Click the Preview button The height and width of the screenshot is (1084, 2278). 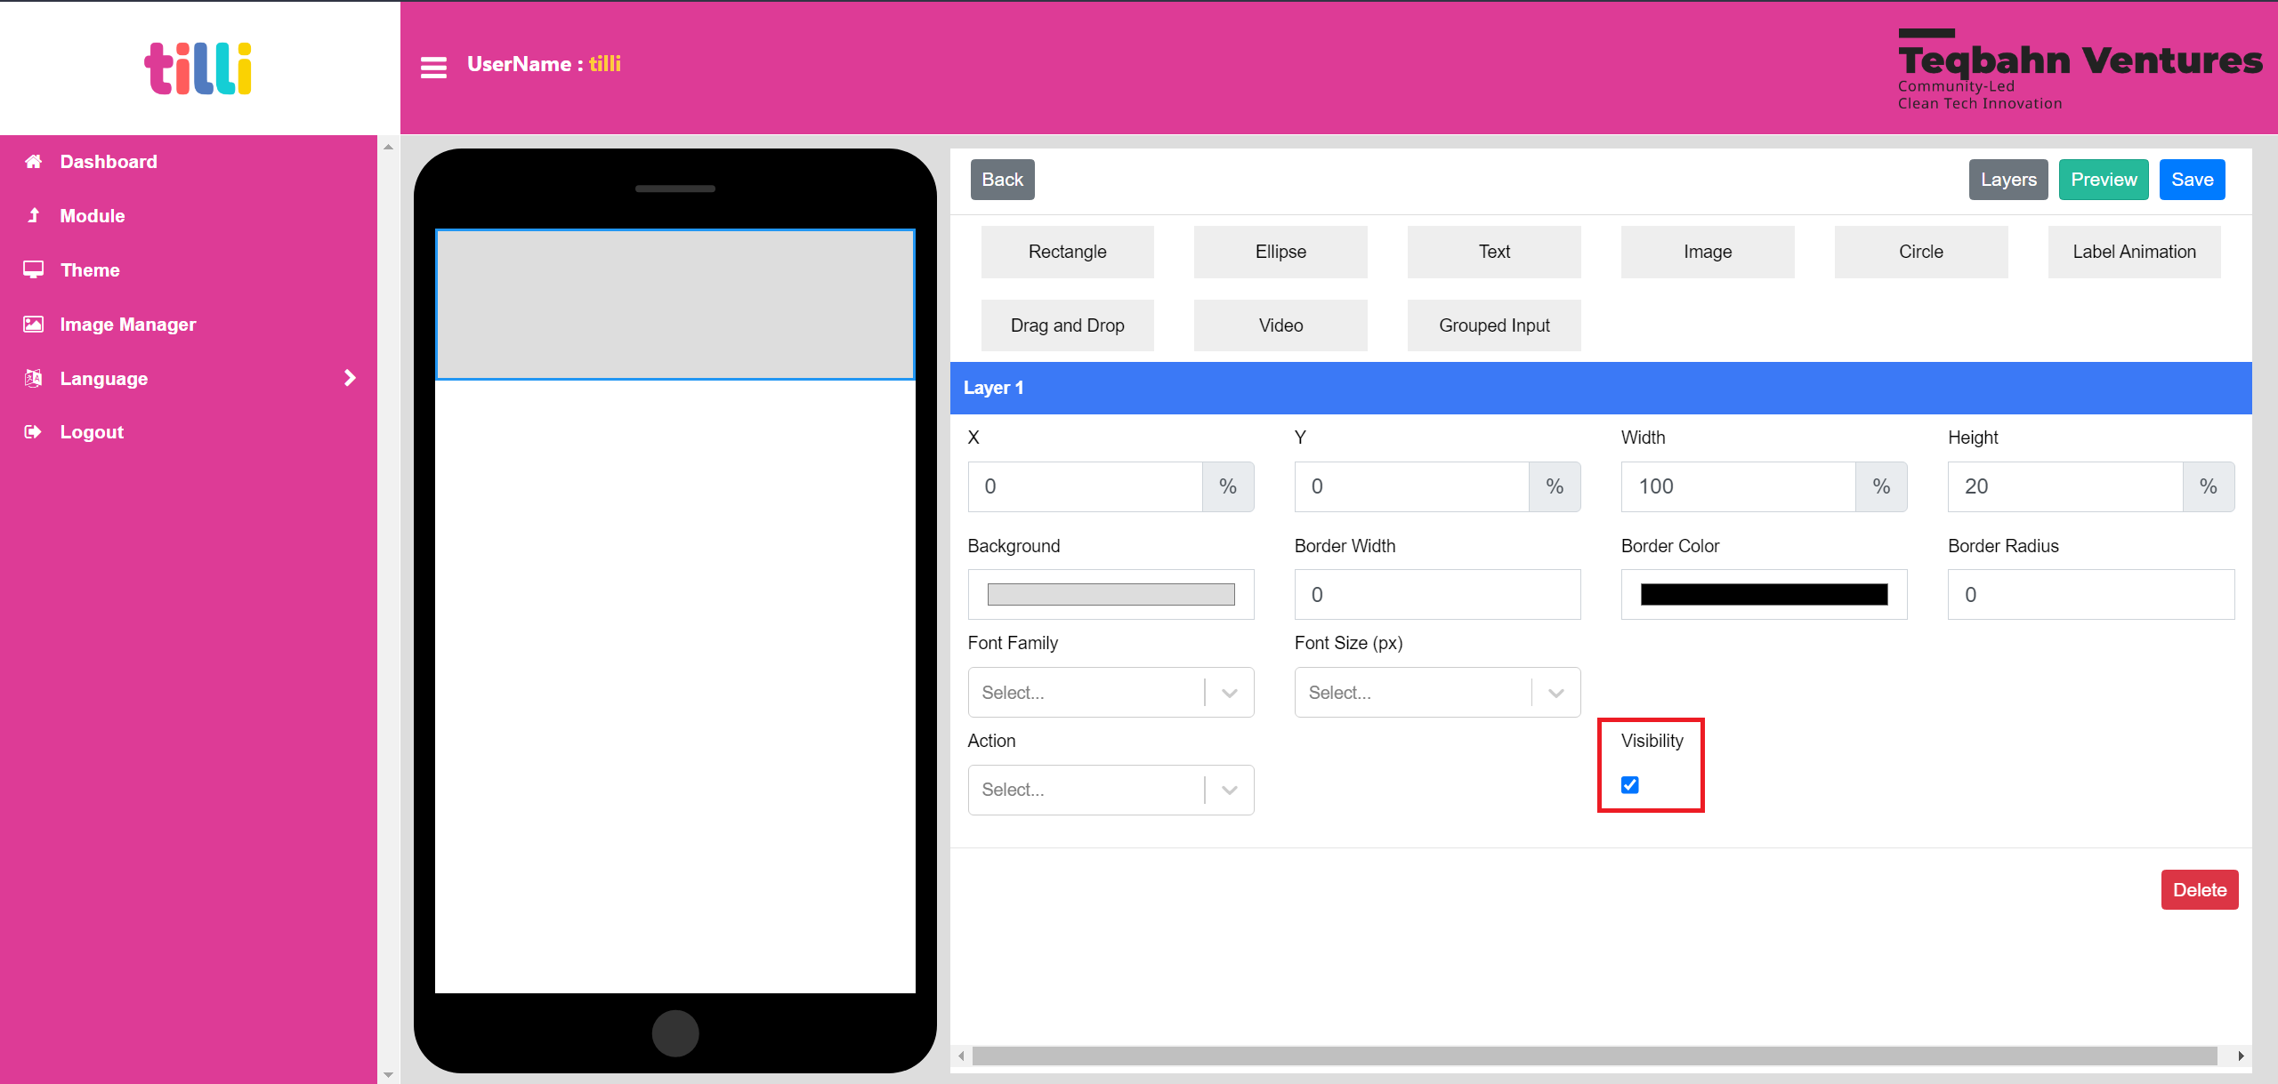[2104, 180]
